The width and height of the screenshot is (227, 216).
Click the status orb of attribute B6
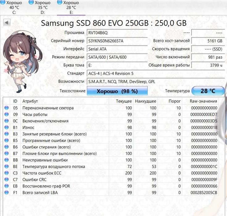[6, 147]
